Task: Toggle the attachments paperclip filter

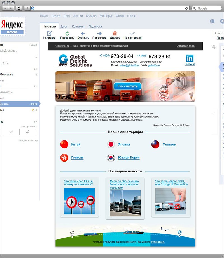Action: [x=27, y=132]
